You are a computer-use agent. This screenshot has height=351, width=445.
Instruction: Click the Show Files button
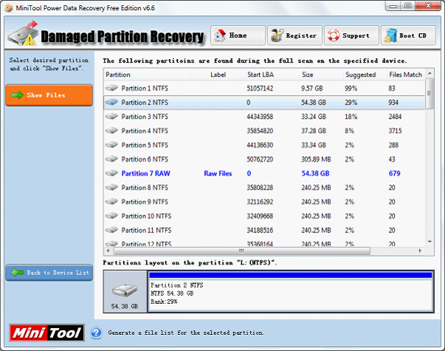coord(49,95)
